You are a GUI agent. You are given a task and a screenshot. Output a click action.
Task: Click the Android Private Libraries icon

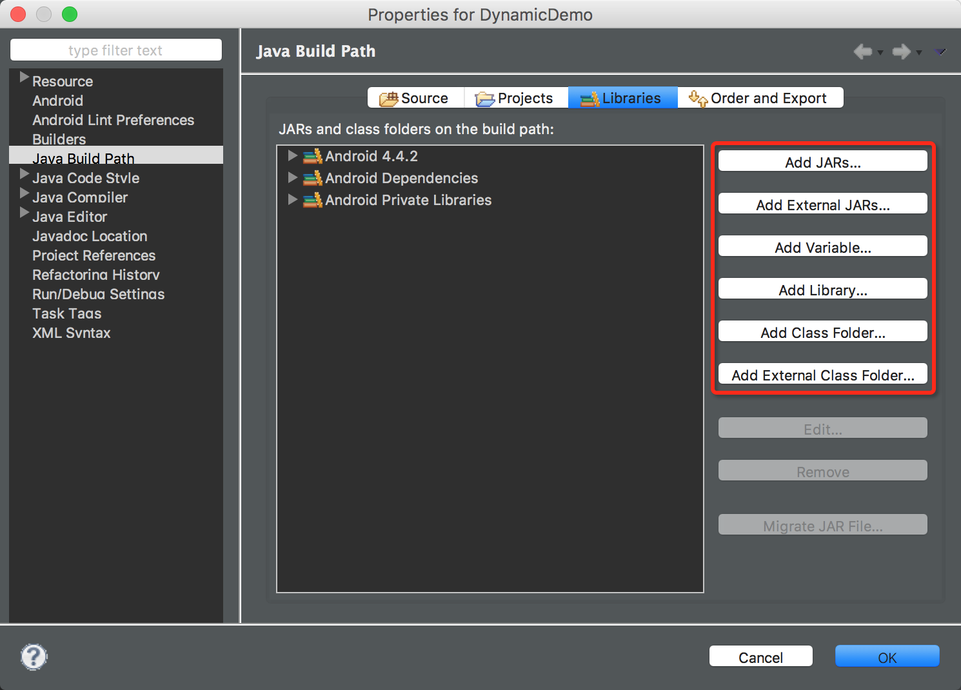[x=313, y=201]
